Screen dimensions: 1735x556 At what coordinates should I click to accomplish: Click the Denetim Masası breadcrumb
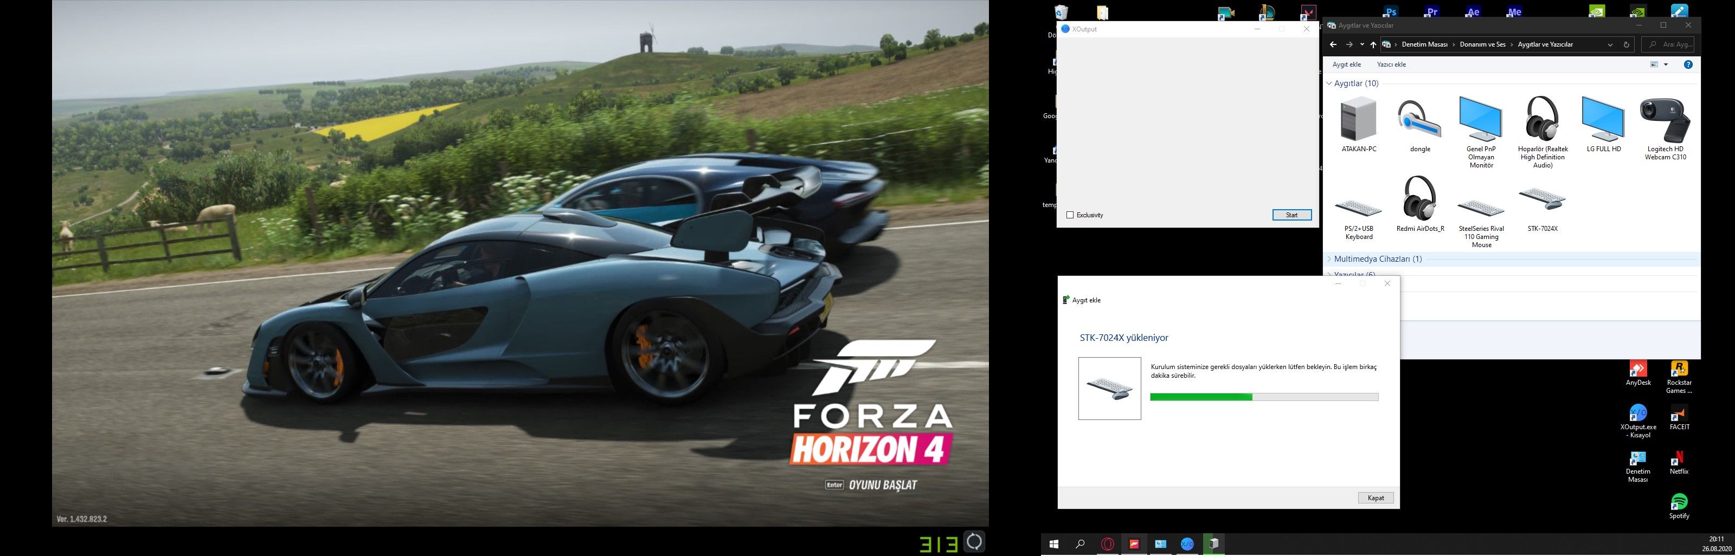click(x=1424, y=44)
